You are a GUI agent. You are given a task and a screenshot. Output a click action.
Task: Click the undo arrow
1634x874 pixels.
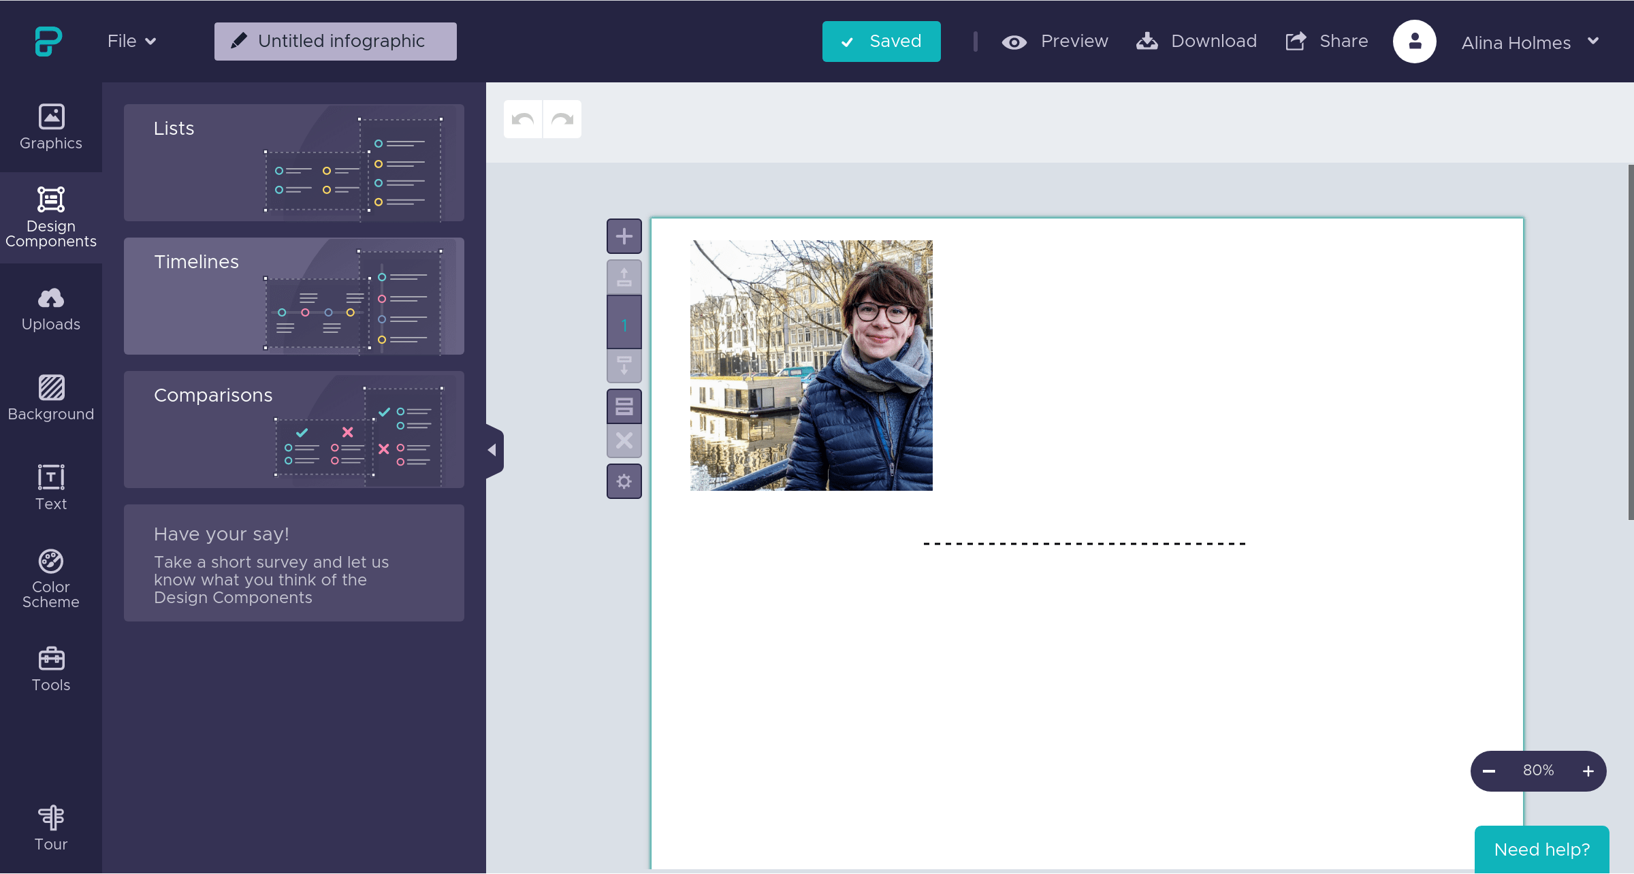pos(523,119)
